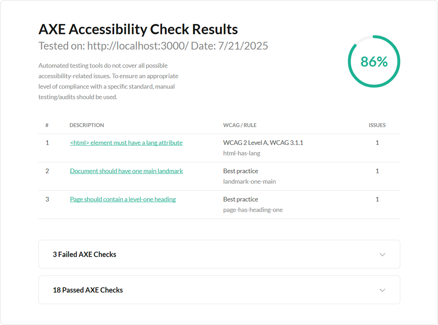Click the ISSUES column header
Screen dimensions: 438x325
coord(377,125)
